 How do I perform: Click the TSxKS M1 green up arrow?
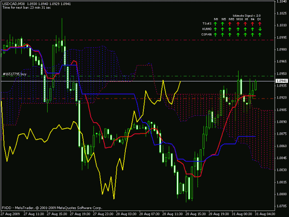[x=215, y=24]
